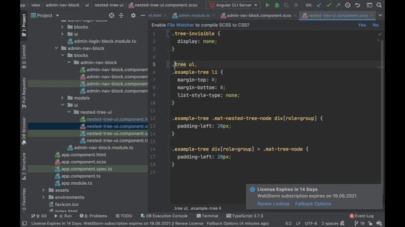Start debugging with the green bug icon
405x227 pixels.
pyautogui.click(x=277, y=5)
